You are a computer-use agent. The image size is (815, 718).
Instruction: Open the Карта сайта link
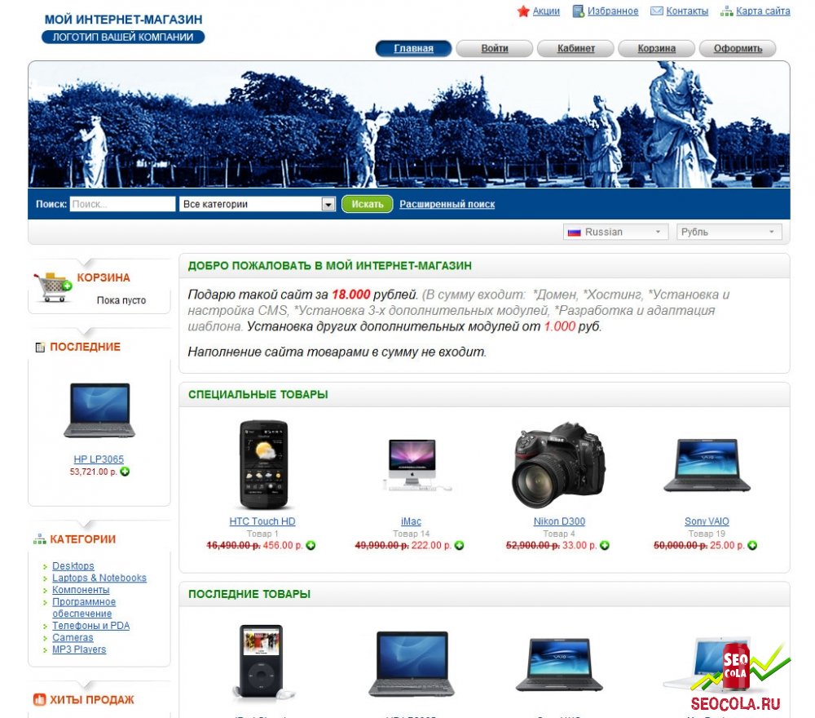[x=763, y=11]
